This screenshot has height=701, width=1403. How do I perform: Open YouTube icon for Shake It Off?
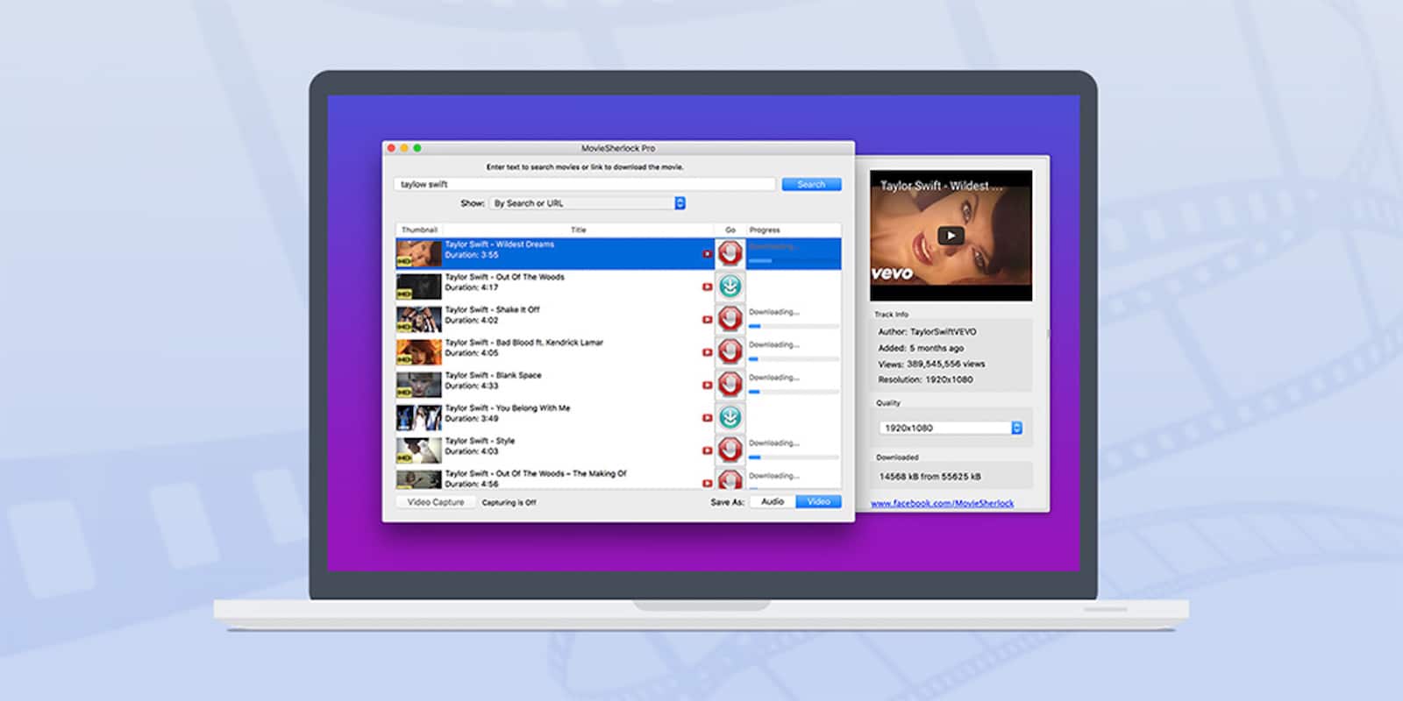pyautogui.click(x=707, y=320)
